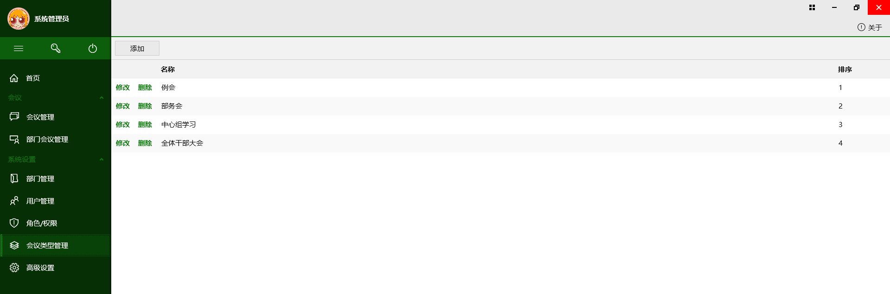Click 修改 for the 例会 row

click(x=123, y=88)
